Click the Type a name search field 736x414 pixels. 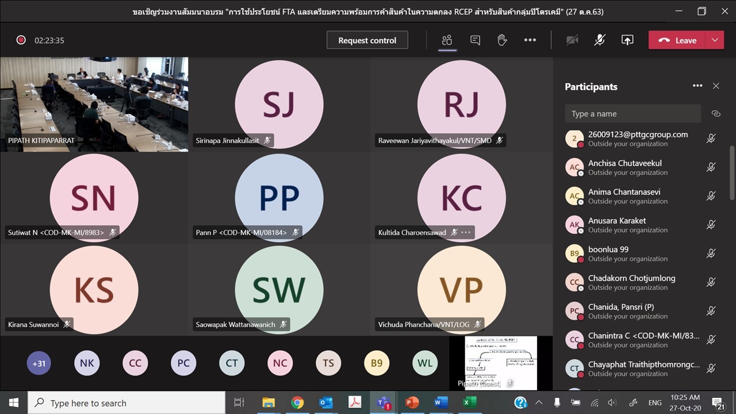click(632, 114)
